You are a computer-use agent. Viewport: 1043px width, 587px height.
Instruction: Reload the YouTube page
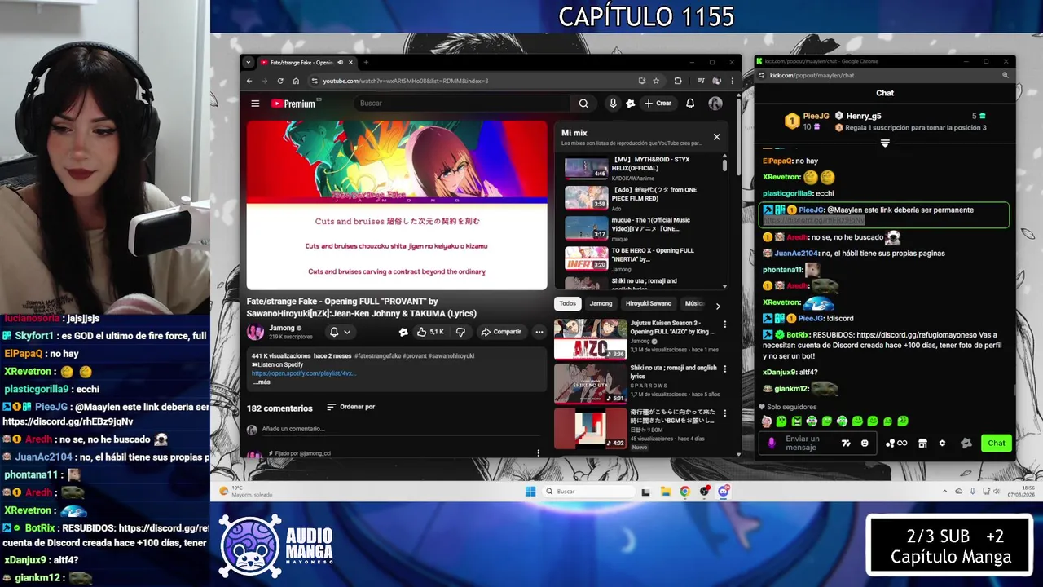(x=280, y=81)
